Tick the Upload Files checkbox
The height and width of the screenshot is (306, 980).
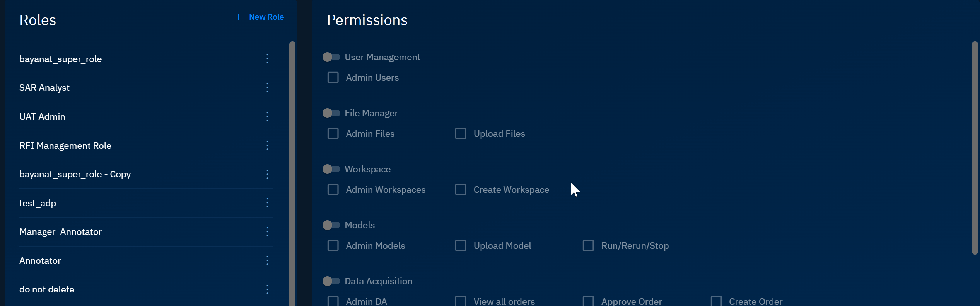point(461,134)
